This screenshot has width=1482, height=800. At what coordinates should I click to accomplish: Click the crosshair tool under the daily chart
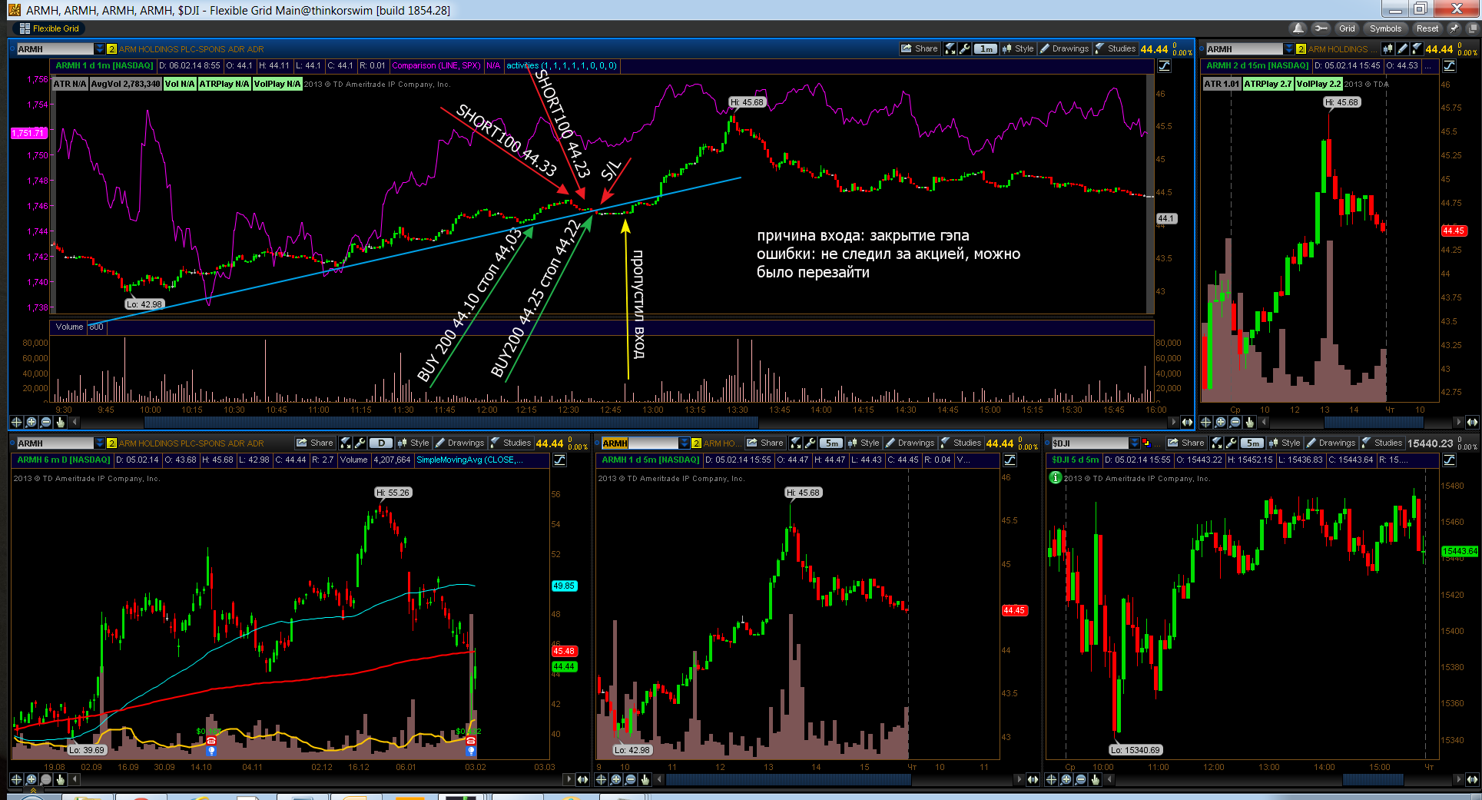point(16,779)
